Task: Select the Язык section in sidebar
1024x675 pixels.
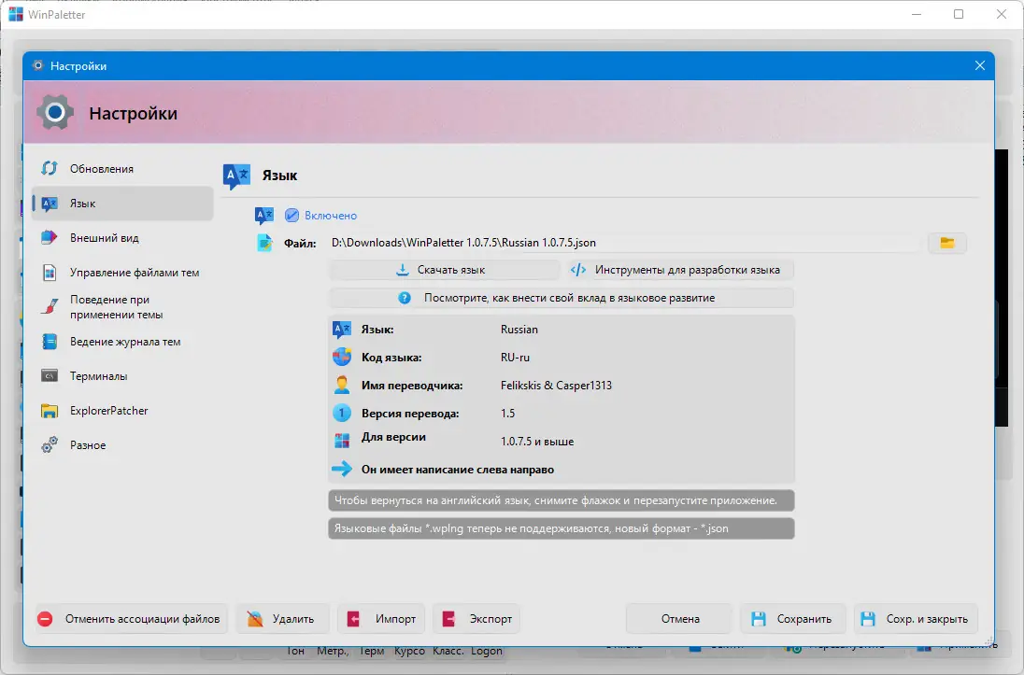Action: point(122,203)
